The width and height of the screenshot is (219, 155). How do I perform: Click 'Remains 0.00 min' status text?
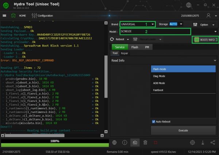click(x=118, y=152)
